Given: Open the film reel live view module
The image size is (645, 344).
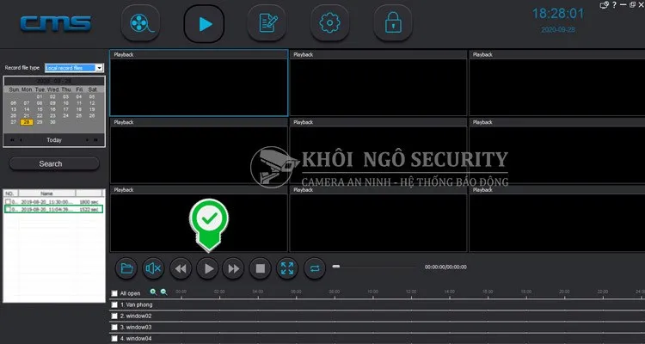Looking at the screenshot, I should click(x=140, y=23).
